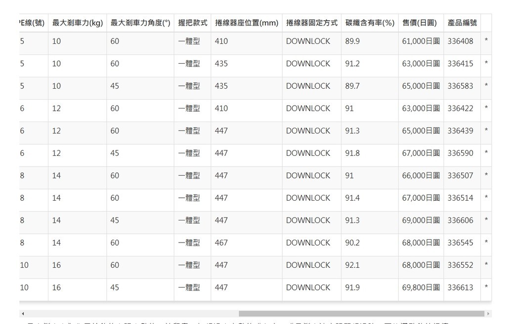This screenshot has height=324, width=506.
Task: Select the 最大剎車力(kg) column header
Action: coord(77,23)
